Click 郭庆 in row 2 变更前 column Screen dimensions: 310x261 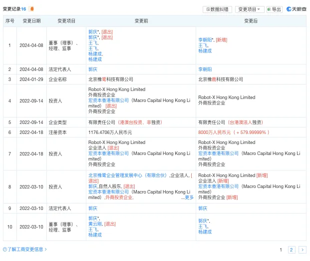click(93, 69)
